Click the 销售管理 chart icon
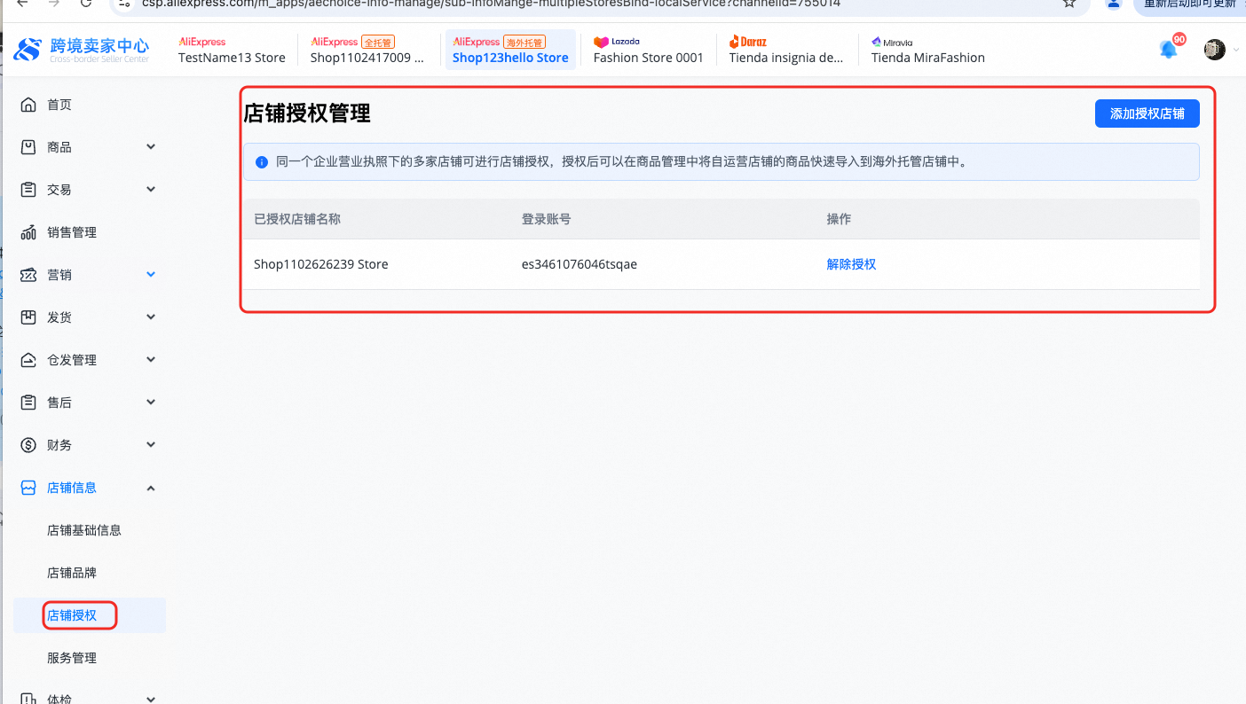Screen dimensions: 1246x704 [x=28, y=232]
